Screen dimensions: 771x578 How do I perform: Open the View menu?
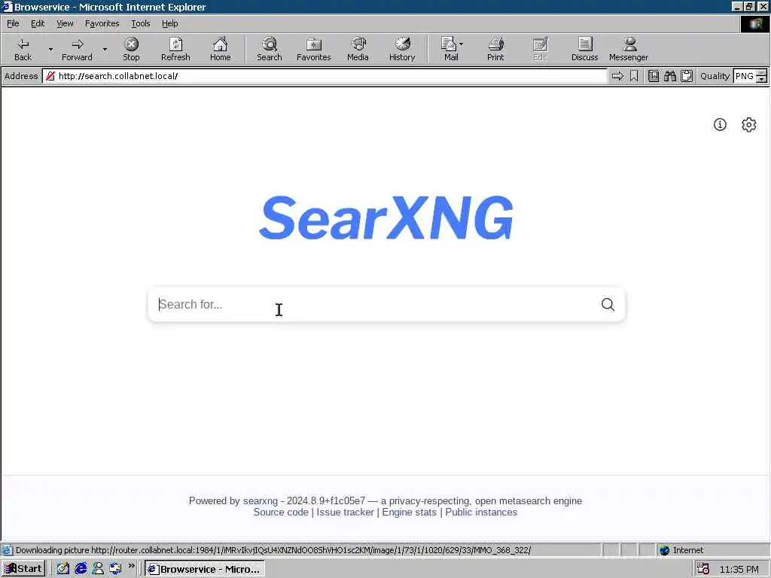pyautogui.click(x=65, y=23)
